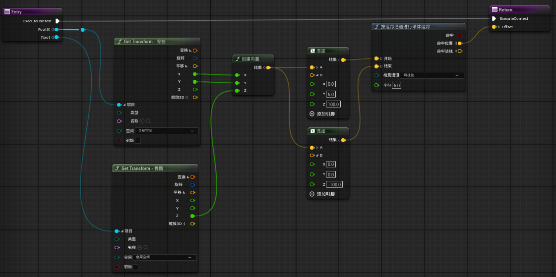The height and width of the screenshot is (277, 556).
Task: Click the Z field showing -100.0
Action: [x=334, y=184]
